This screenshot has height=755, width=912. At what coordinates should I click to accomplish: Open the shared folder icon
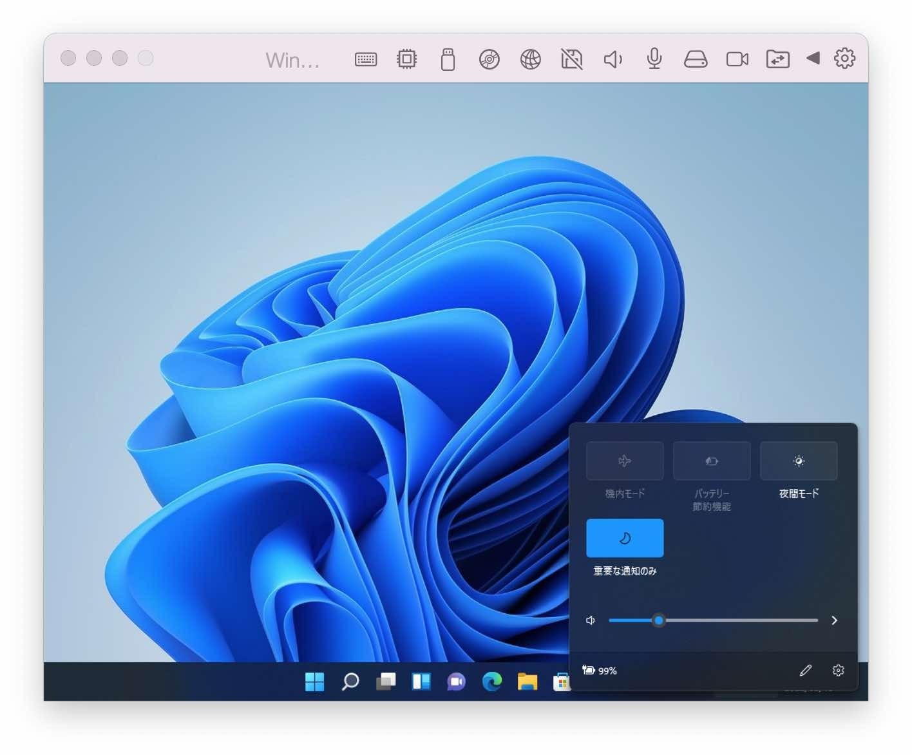tap(777, 59)
